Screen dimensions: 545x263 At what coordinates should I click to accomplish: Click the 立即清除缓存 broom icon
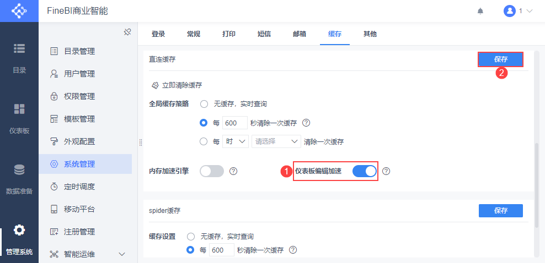click(x=155, y=85)
